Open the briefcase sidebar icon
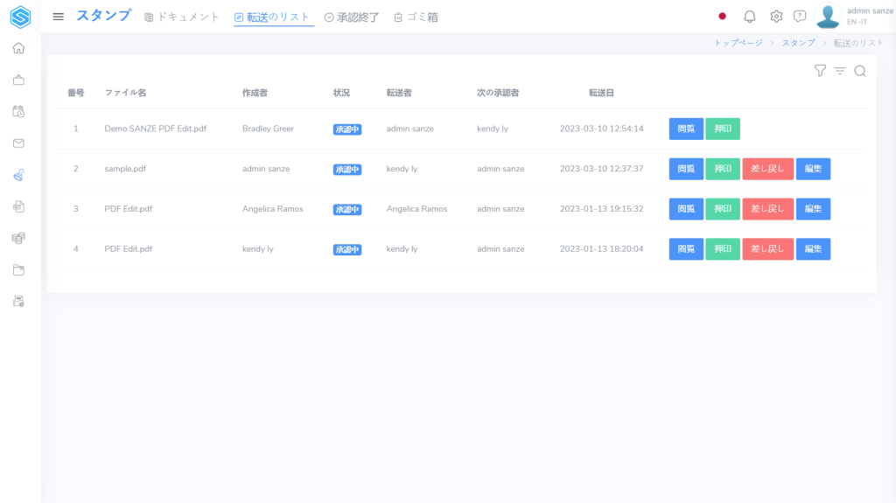Image resolution: width=896 pixels, height=503 pixels. 19,80
